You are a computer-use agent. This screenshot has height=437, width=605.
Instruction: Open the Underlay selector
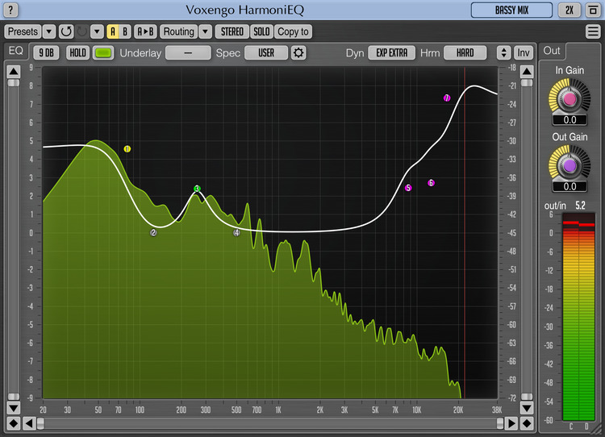pyautogui.click(x=188, y=53)
